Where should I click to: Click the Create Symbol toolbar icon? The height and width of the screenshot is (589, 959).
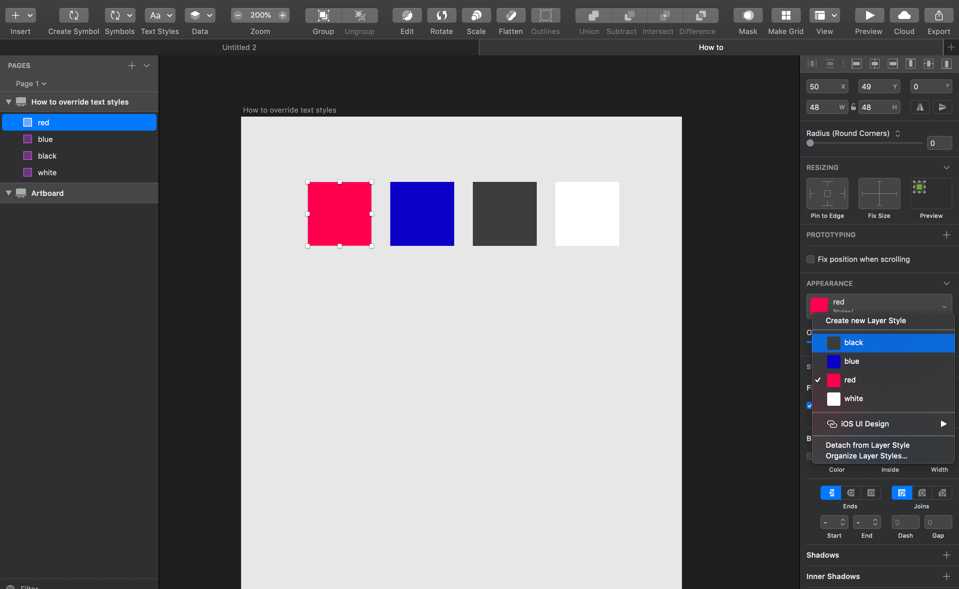pos(74,16)
